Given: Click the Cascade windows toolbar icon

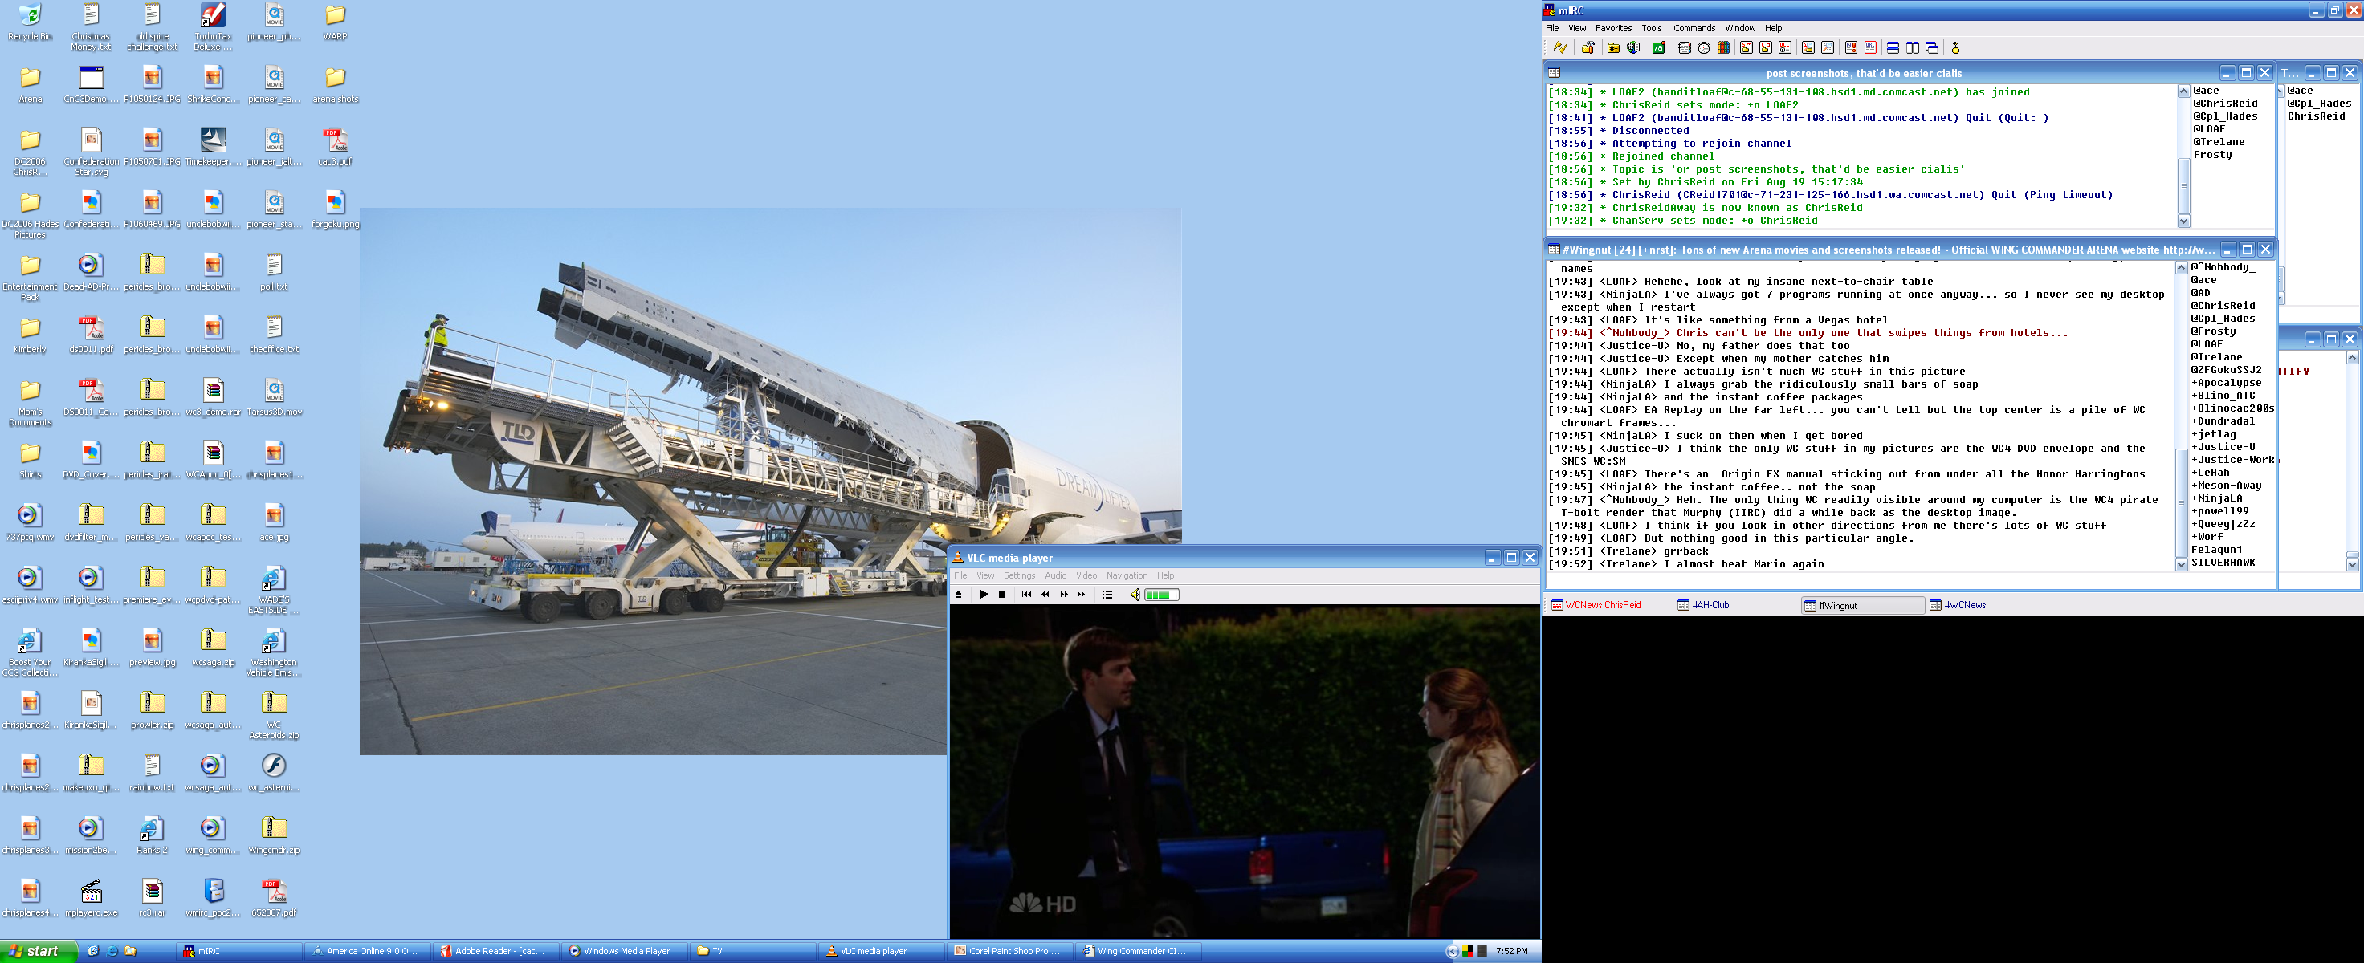Looking at the screenshot, I should 1932,47.
